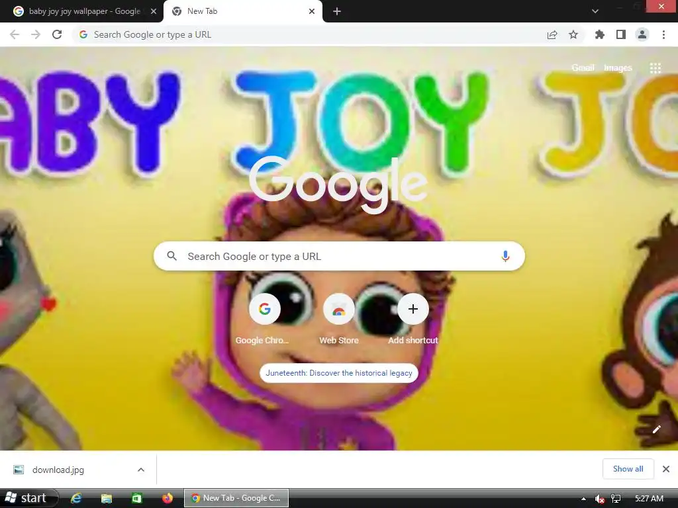Launch Internet Explorer from the taskbar
The image size is (678, 508).
click(x=76, y=498)
